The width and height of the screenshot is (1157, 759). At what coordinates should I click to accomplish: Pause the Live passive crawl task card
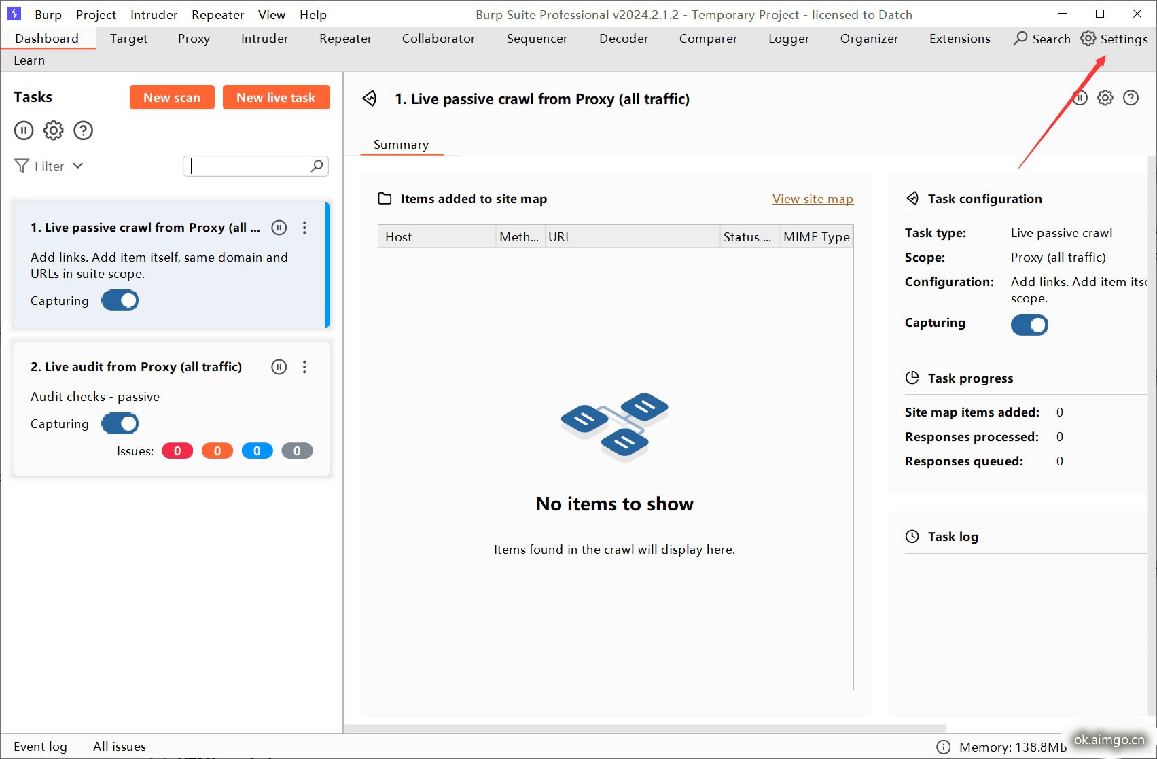(x=279, y=228)
